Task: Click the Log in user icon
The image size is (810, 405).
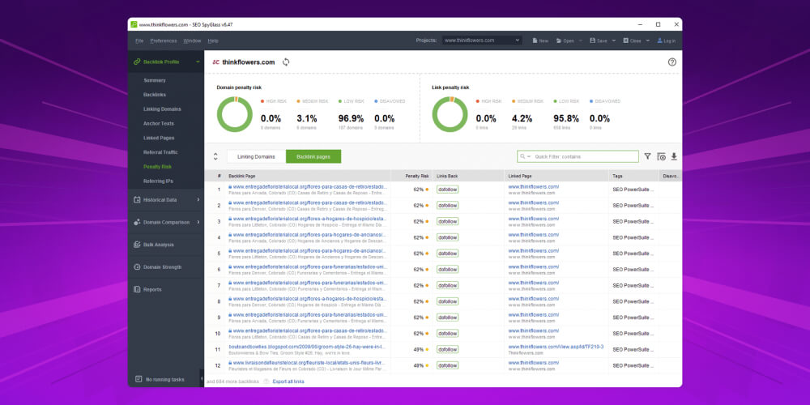Action: tap(659, 40)
